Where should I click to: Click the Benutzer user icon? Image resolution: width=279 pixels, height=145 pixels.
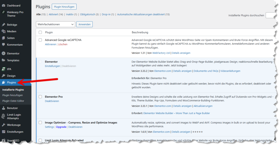pyautogui.click(x=3, y=108)
